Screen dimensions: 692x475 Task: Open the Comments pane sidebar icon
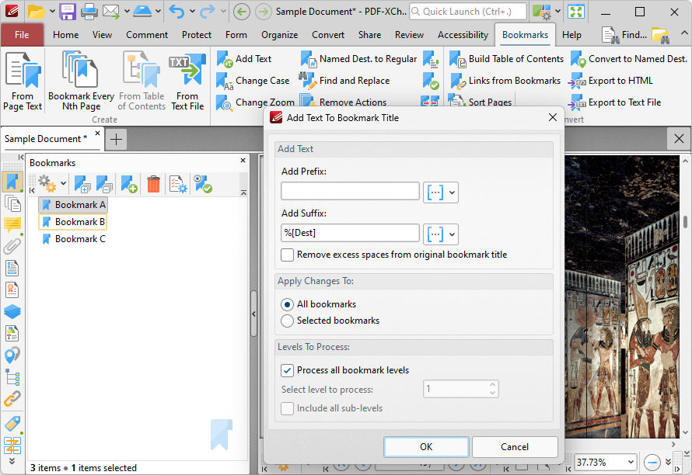12,225
